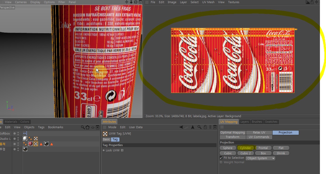Click the home icon in the Object Manager

[x=88, y=127]
